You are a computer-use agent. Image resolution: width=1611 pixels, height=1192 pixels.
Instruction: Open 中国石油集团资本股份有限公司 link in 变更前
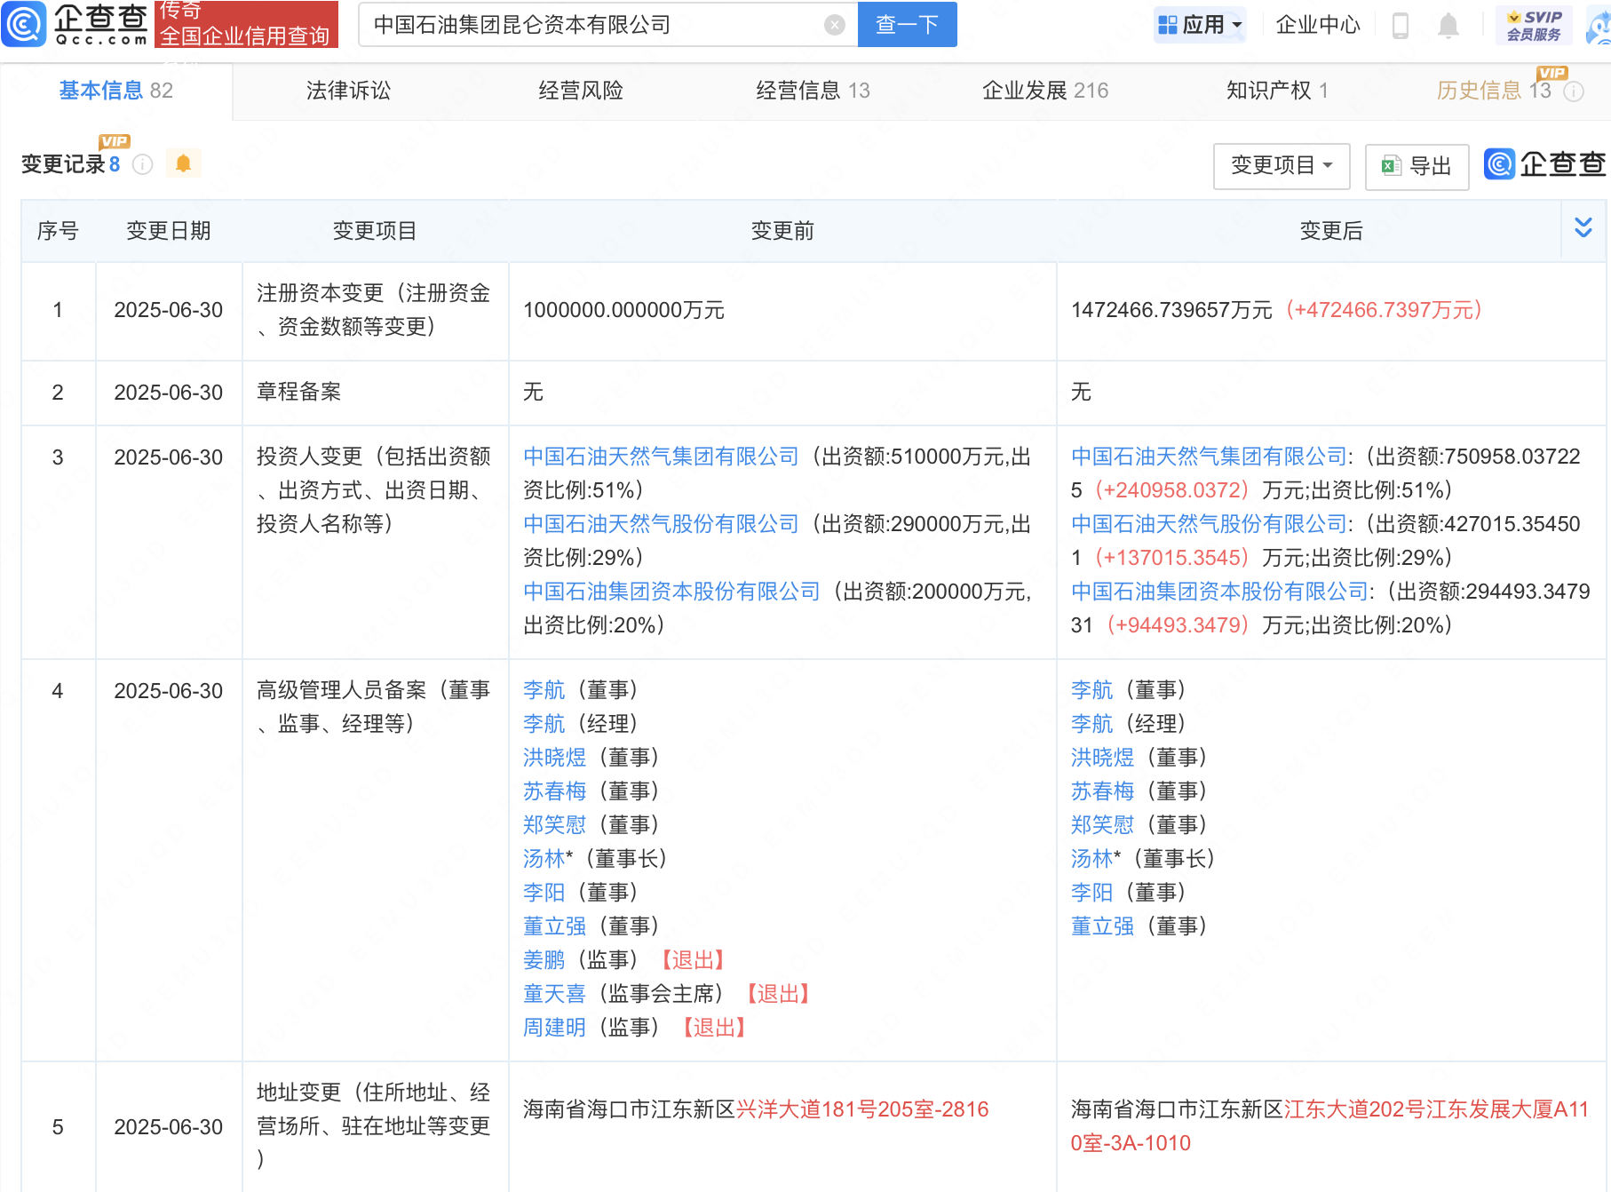671,592
